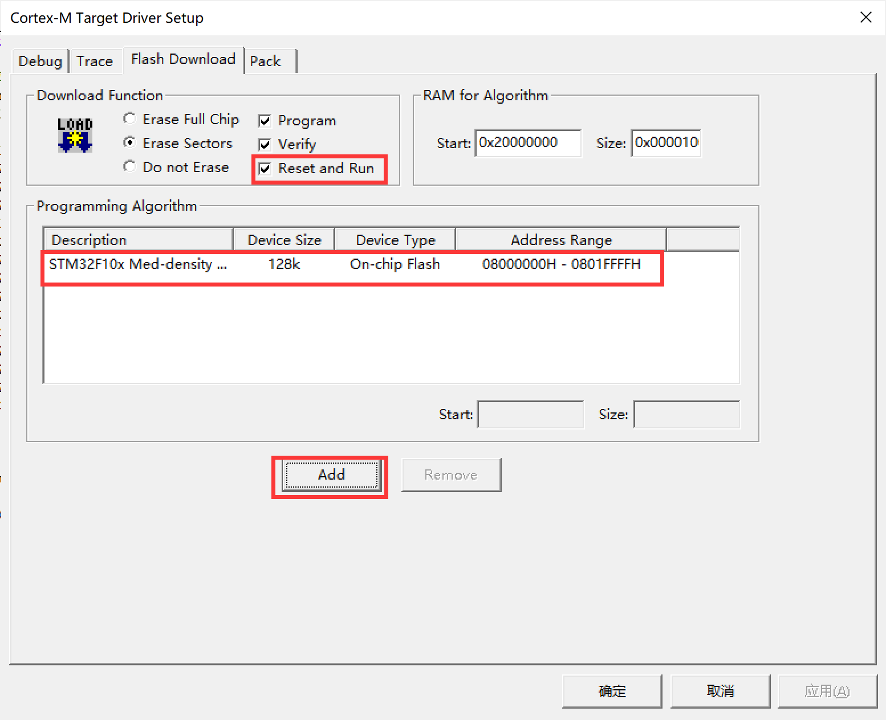Close the Cortex-M Target Driver Setup dialog

tap(865, 18)
